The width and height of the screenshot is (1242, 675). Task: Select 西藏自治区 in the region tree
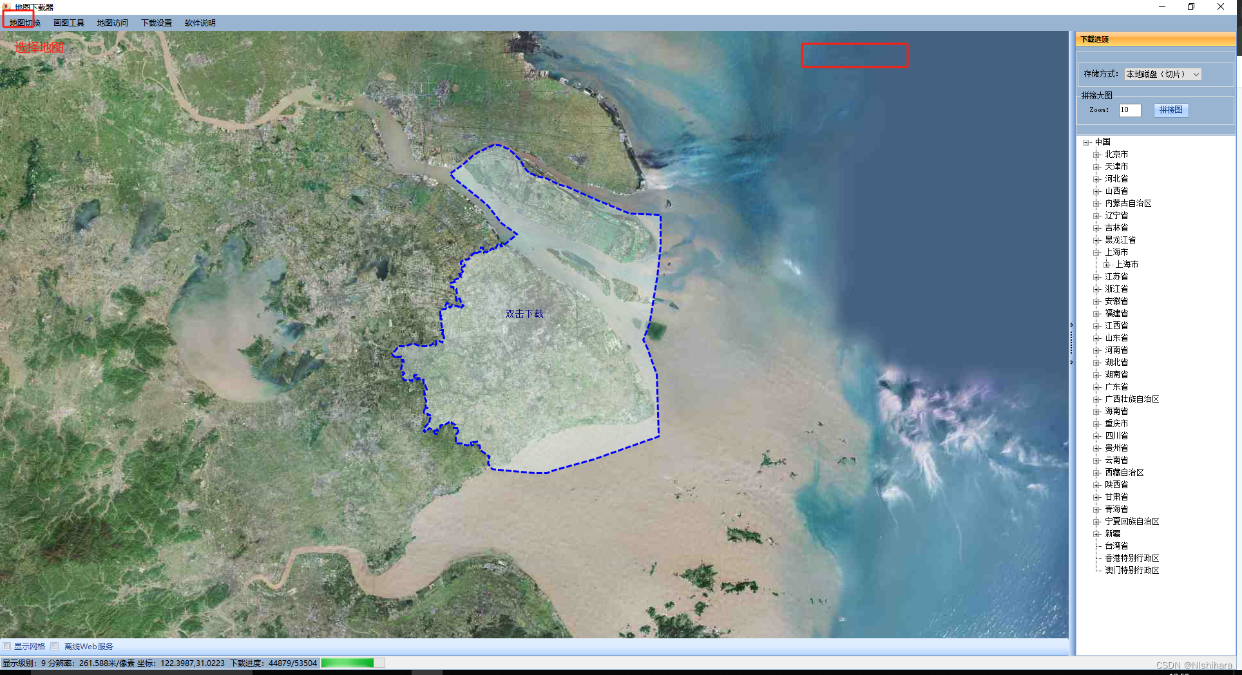coord(1124,473)
